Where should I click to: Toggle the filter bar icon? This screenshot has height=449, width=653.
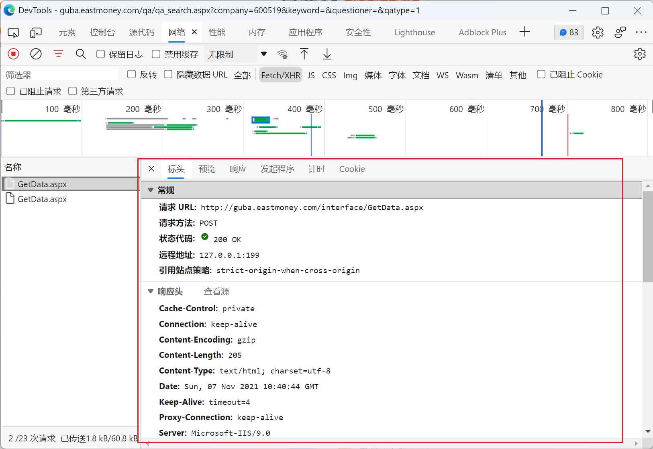tap(59, 54)
